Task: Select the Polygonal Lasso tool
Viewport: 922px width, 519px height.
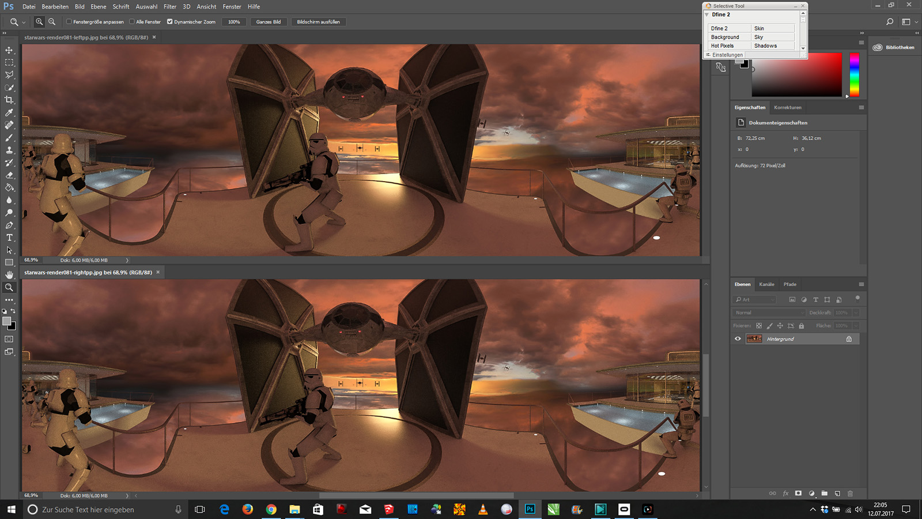Action: tap(9, 75)
